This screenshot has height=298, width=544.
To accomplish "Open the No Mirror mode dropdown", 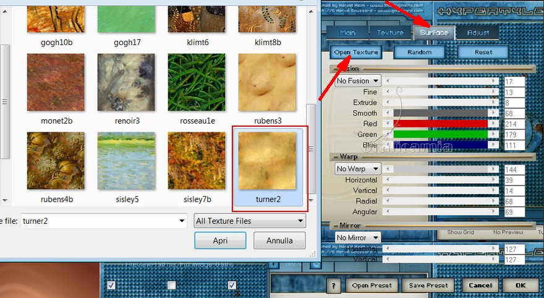I will (x=358, y=237).
